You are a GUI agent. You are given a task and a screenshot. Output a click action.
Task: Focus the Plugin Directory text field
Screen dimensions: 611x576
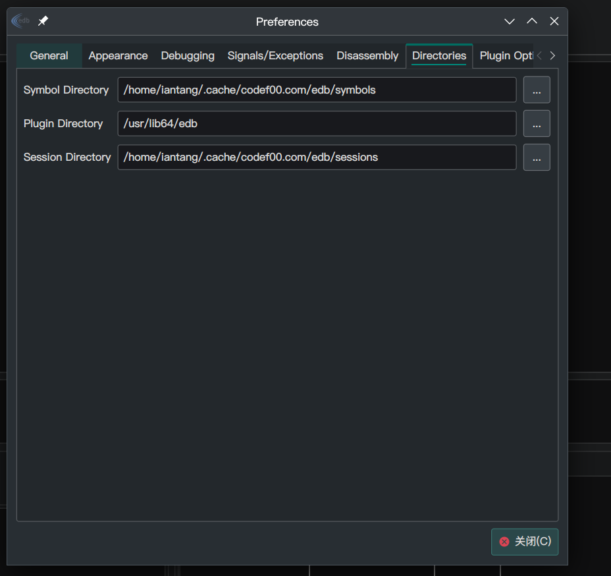317,124
